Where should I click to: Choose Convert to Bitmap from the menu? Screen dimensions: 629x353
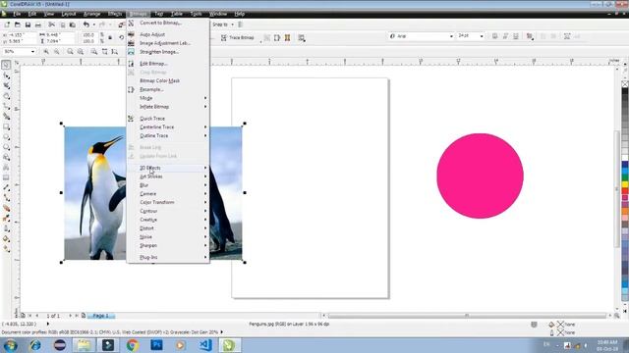[168, 24]
